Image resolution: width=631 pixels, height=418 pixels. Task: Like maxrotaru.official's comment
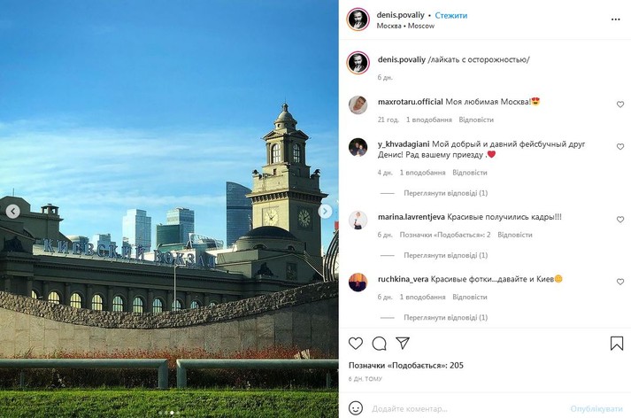tap(620, 104)
